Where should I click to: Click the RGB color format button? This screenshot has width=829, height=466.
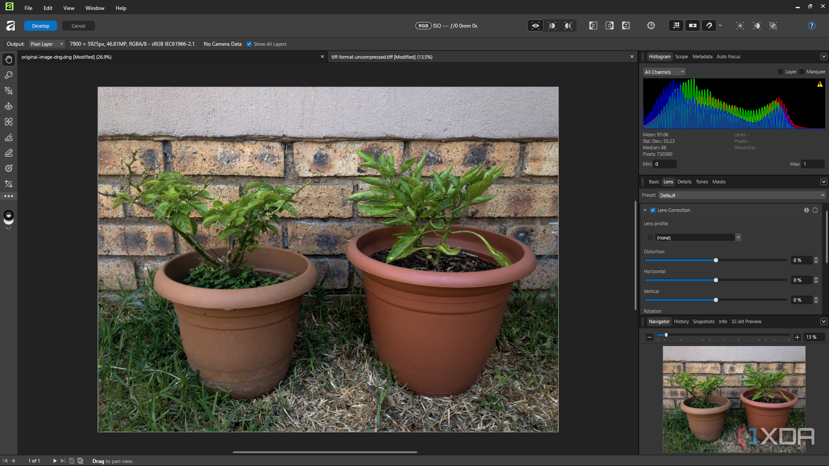(x=423, y=26)
